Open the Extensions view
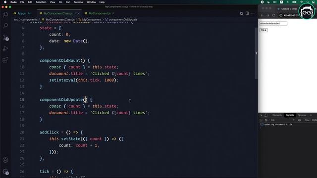317x178 pixels. [5, 60]
